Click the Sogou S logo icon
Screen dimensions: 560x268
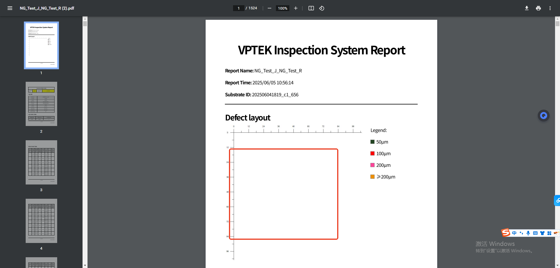(x=506, y=232)
